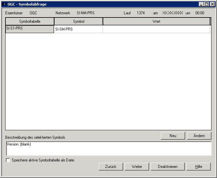Click the Symboltabelle column header
The height and width of the screenshot is (178, 217).
tap(30, 21)
